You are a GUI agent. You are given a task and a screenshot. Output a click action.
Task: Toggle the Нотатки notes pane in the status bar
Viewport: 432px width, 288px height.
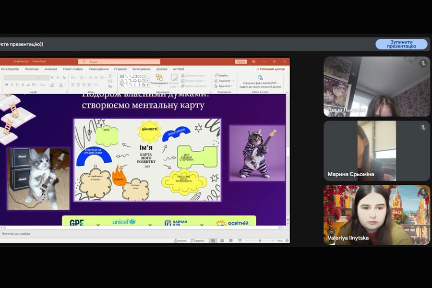tap(180, 240)
